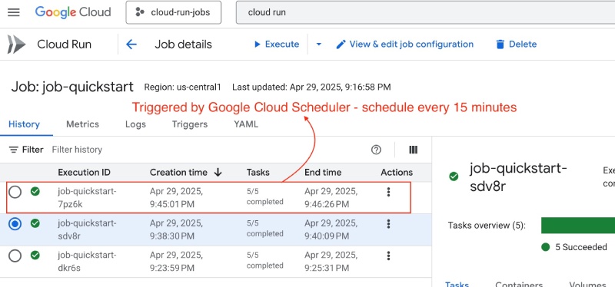615x287 pixels.
Task: Open actions menu for job-quickstart-7pz6k
Action: coord(388,192)
